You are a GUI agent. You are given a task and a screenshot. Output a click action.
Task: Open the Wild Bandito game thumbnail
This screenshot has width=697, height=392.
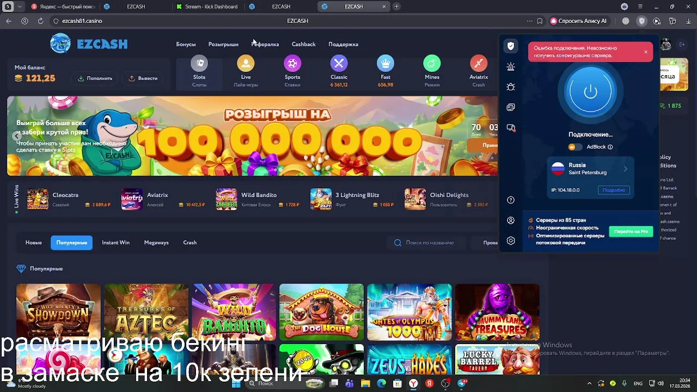(234, 312)
